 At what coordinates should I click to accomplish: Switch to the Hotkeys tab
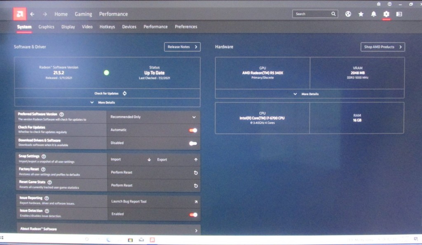[107, 27]
